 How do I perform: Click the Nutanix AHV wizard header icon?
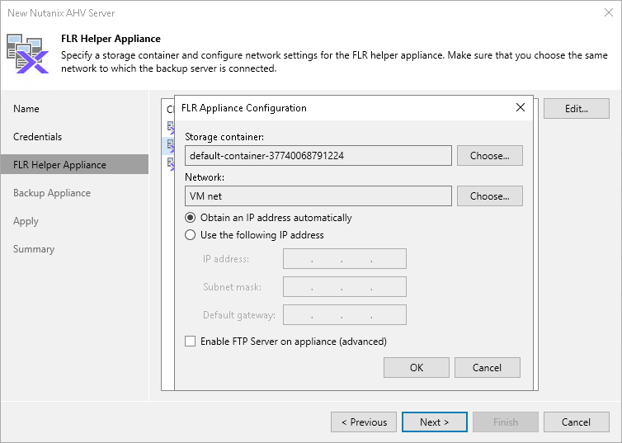click(x=28, y=53)
